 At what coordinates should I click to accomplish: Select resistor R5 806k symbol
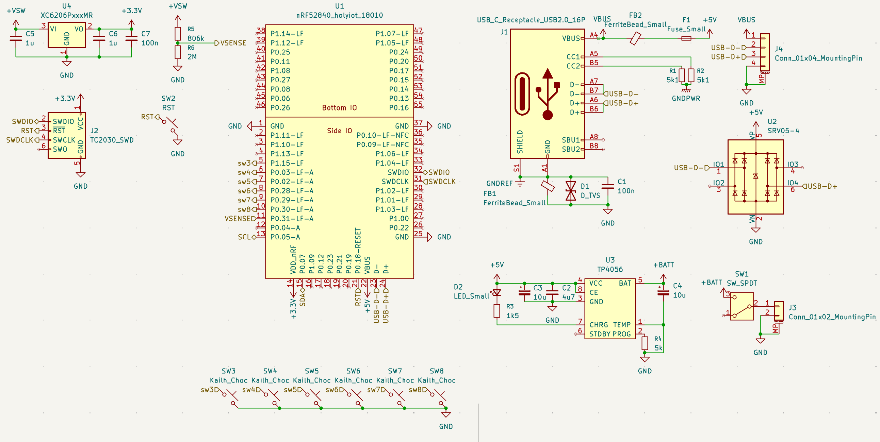[x=178, y=34]
